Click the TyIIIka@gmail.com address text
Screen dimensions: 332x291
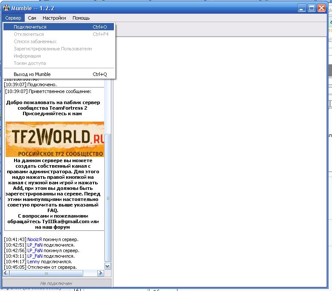(66, 221)
